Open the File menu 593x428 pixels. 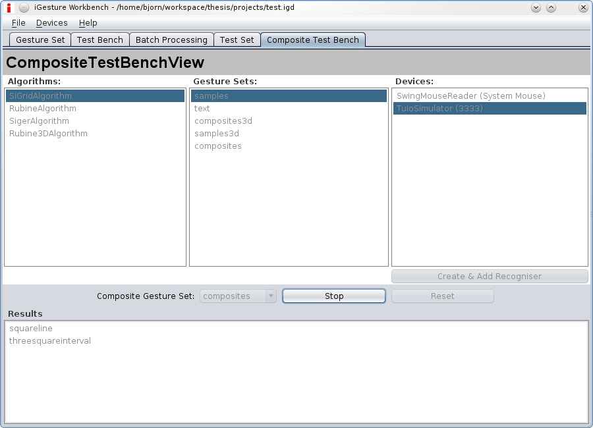(x=18, y=23)
